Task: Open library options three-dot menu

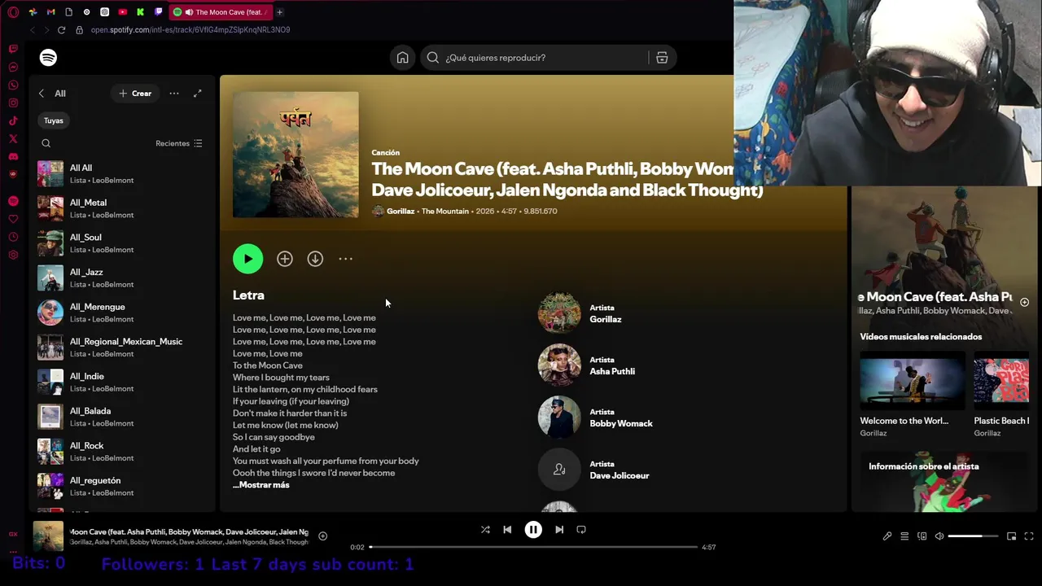Action: [x=174, y=94]
